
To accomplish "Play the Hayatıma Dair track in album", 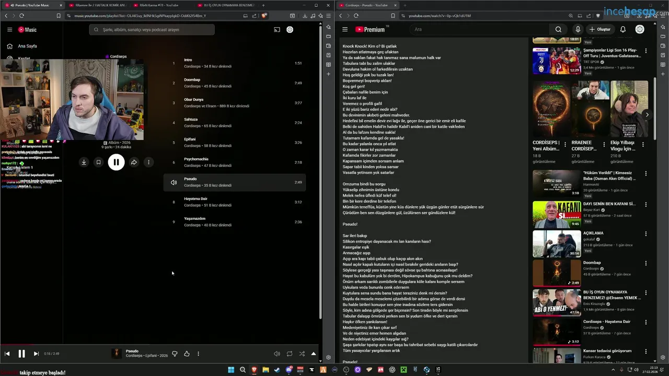I will coord(235,202).
